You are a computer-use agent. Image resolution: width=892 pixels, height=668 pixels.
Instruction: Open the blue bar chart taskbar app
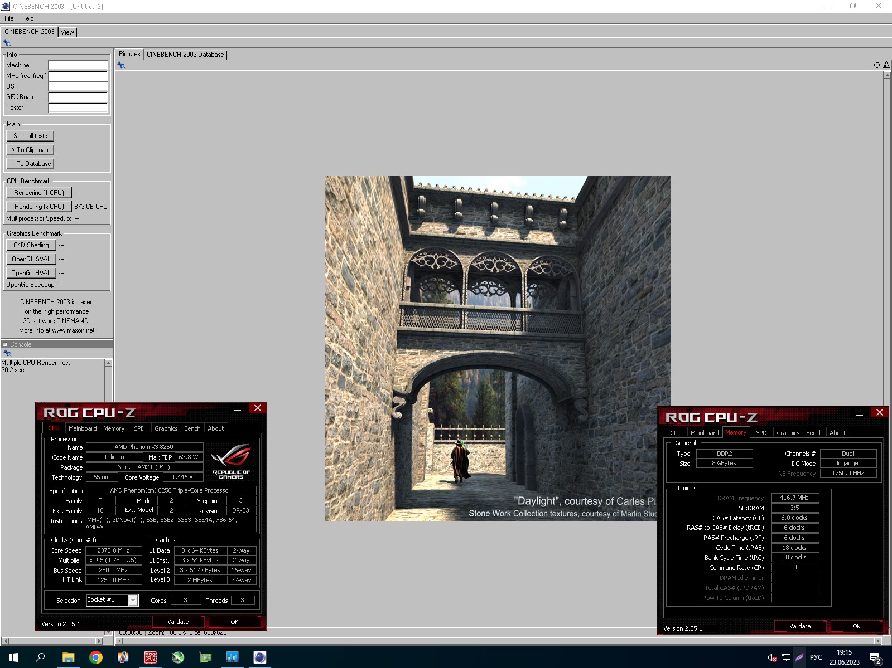[x=233, y=657]
